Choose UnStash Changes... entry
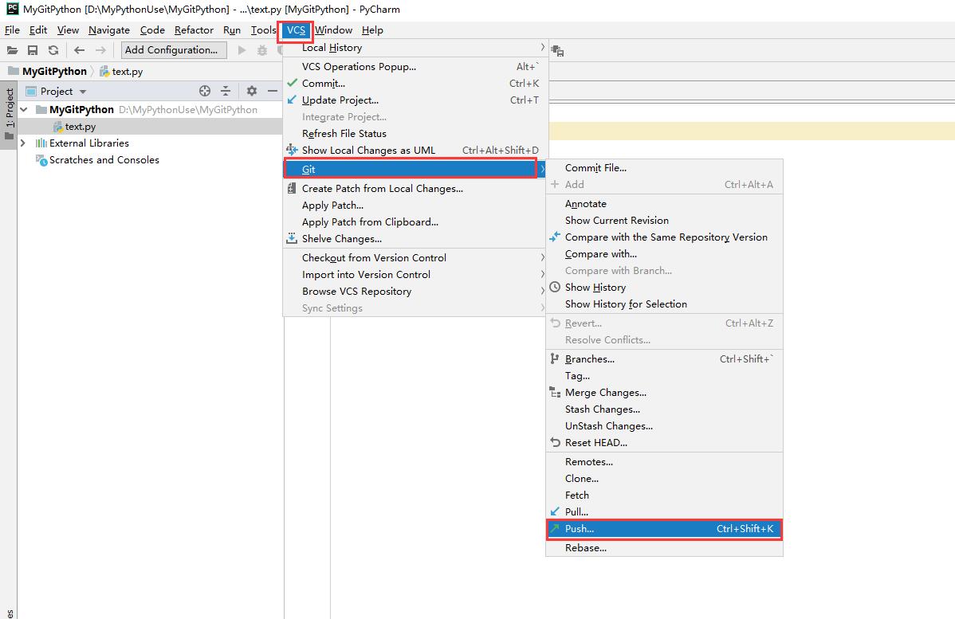 click(x=664, y=426)
